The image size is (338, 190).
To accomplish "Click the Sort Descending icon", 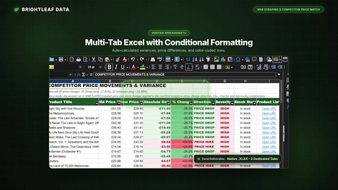I will tap(201, 60).
